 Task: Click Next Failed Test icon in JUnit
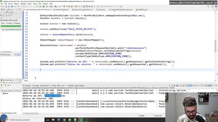tap(1, 12)
